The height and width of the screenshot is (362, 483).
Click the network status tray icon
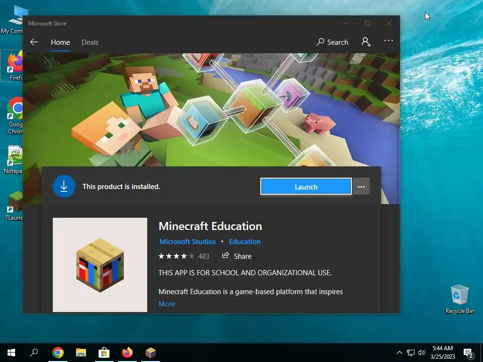point(411,353)
